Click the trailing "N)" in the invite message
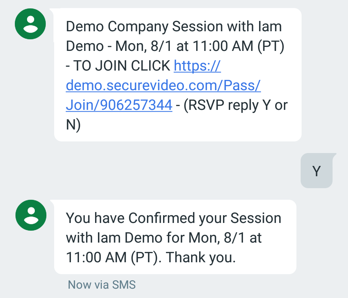Image resolution: width=348 pixels, height=298 pixels. 73,125
